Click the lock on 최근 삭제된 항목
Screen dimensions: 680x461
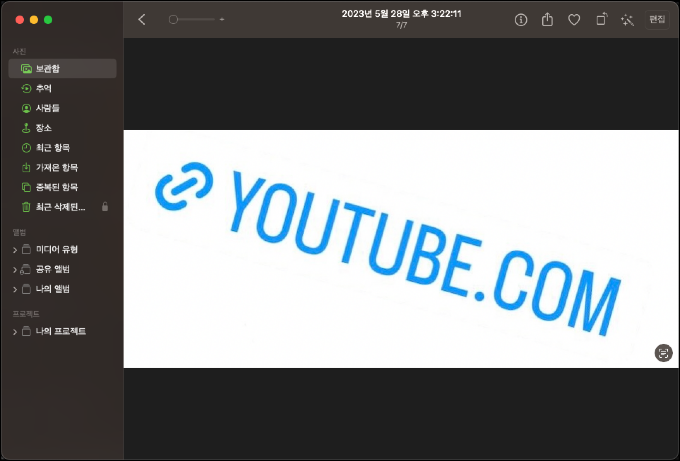(x=105, y=207)
